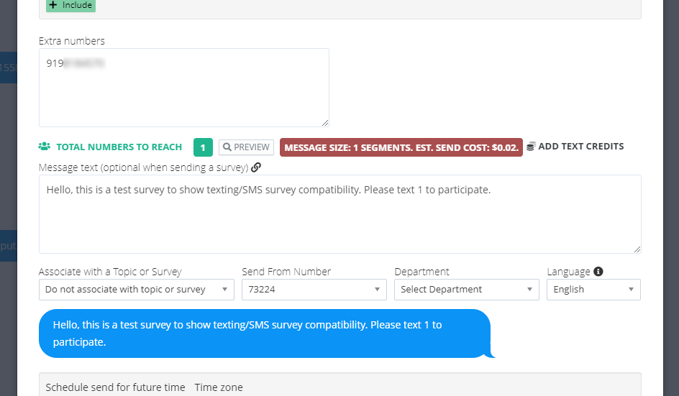Click the link icon beside Message text label

pyautogui.click(x=256, y=167)
